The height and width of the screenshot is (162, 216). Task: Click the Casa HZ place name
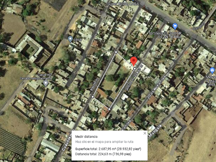[x=45, y=75]
